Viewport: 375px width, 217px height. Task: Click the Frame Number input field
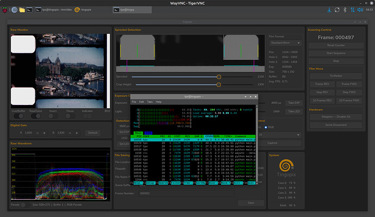(186, 193)
